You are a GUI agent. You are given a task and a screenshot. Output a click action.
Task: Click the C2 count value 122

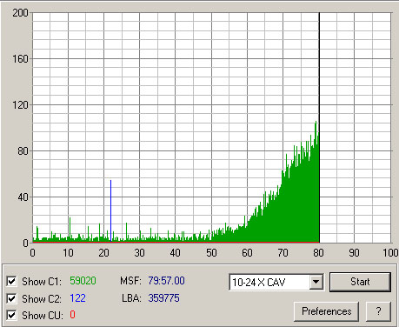[77, 298]
